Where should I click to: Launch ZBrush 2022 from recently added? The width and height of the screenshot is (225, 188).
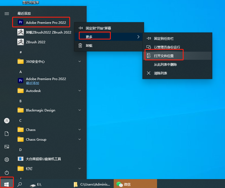pos(31,42)
